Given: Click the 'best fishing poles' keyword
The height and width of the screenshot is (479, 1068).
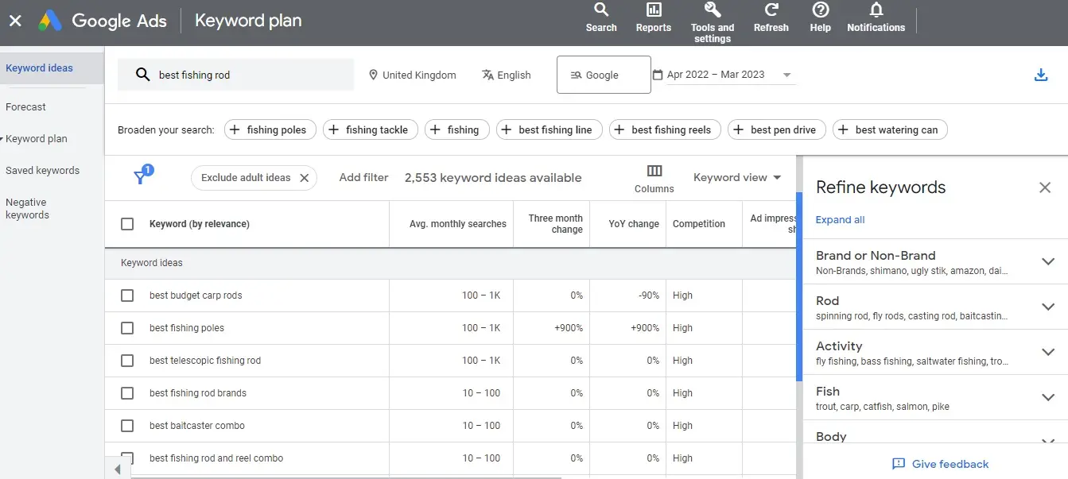Looking at the screenshot, I should coord(187,328).
